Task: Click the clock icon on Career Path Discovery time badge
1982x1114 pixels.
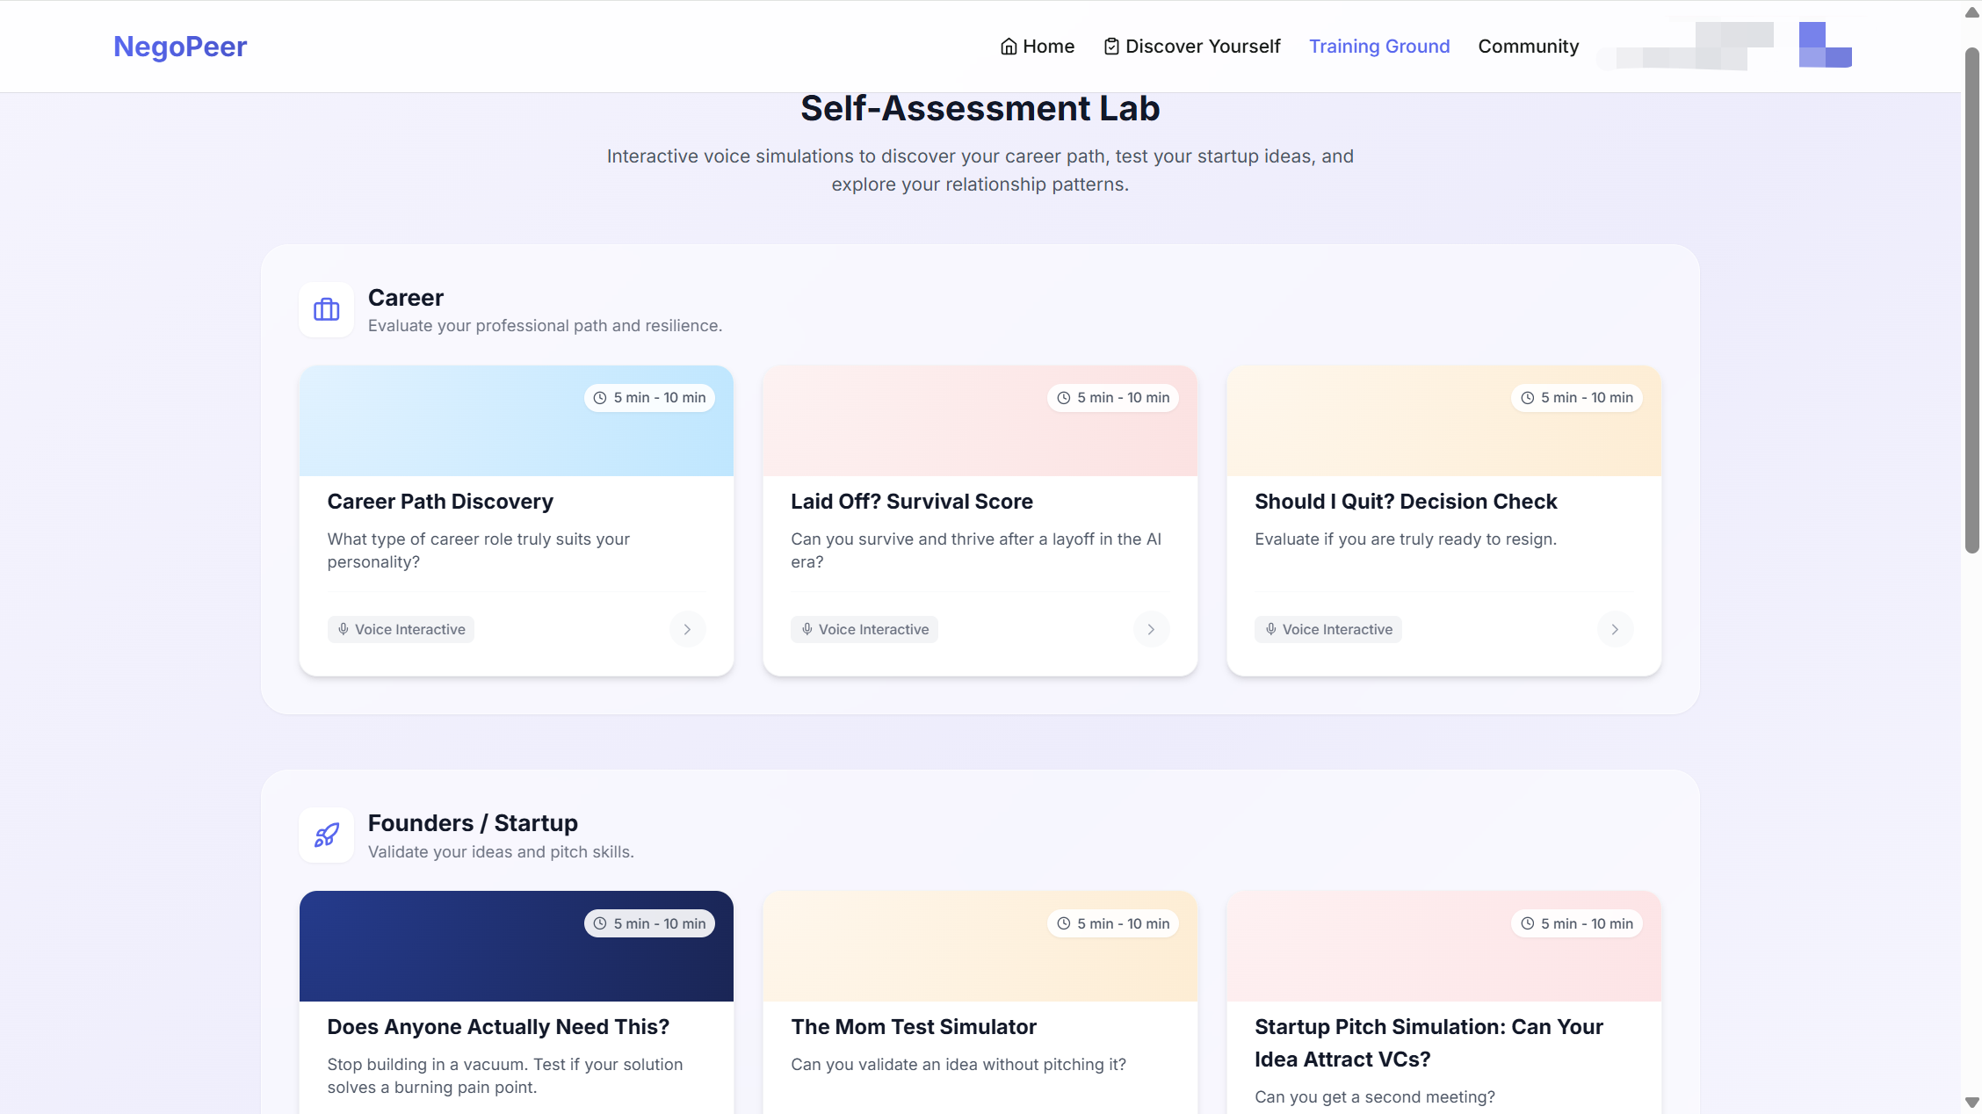Action: click(600, 397)
